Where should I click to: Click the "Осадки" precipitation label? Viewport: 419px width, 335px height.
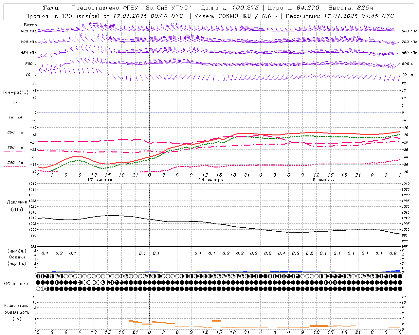point(17,257)
